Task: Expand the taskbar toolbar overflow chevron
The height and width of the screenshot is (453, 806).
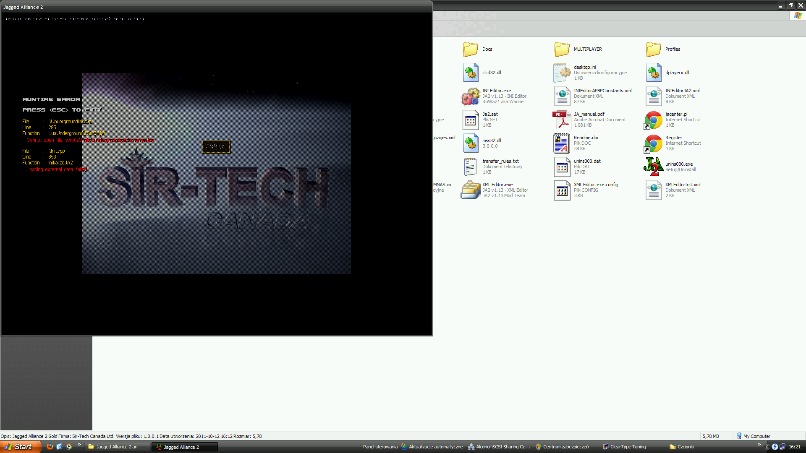Action: pyautogui.click(x=759, y=445)
